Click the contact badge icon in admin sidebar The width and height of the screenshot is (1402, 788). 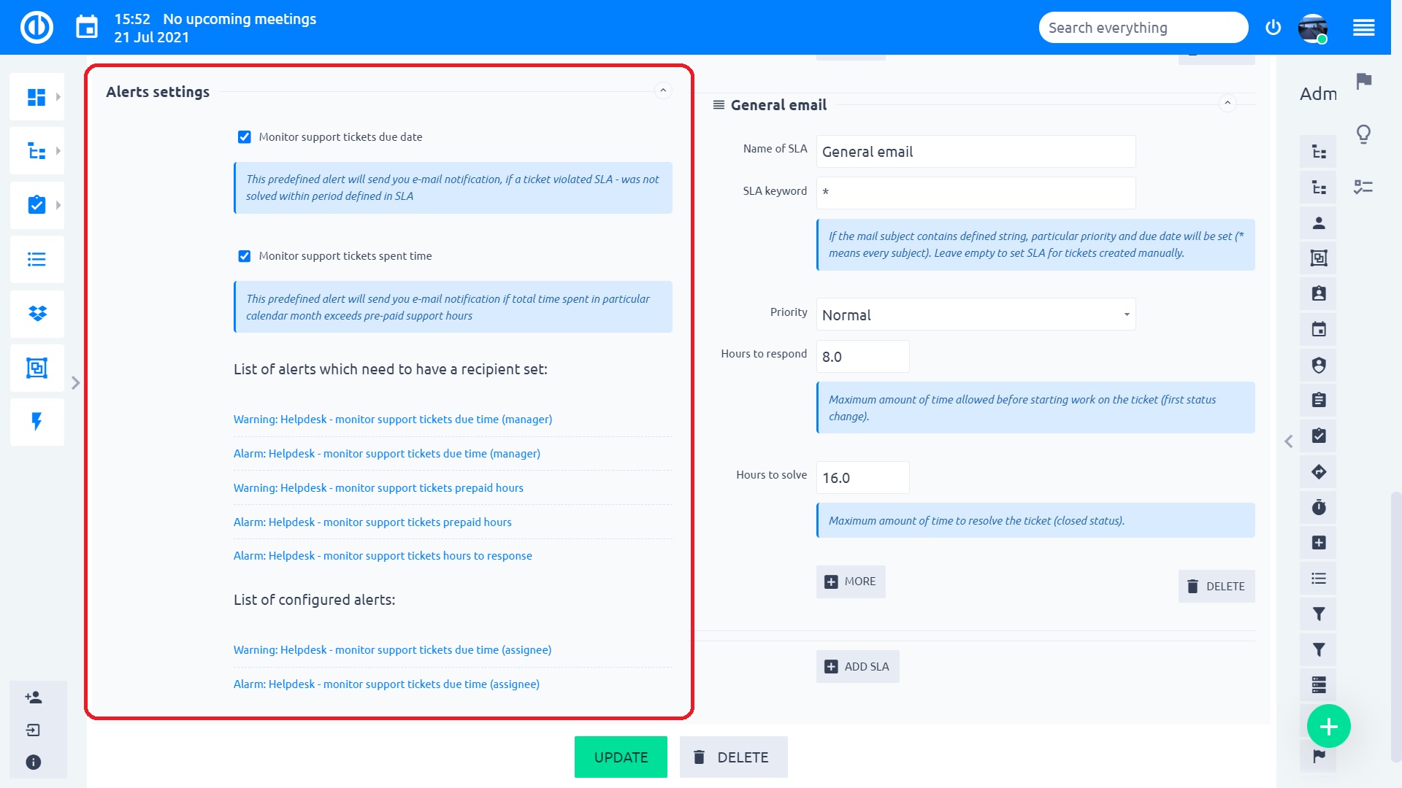tap(1319, 294)
